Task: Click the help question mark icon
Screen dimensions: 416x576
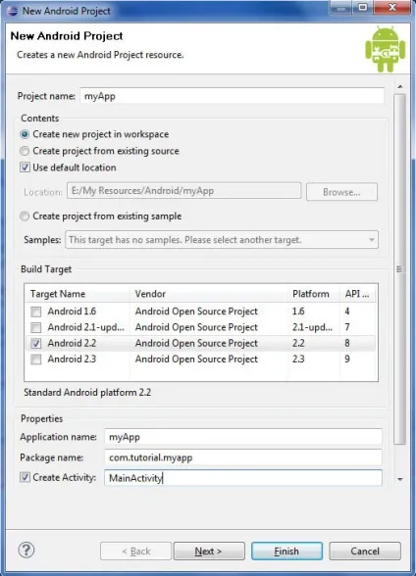Action: (26, 550)
